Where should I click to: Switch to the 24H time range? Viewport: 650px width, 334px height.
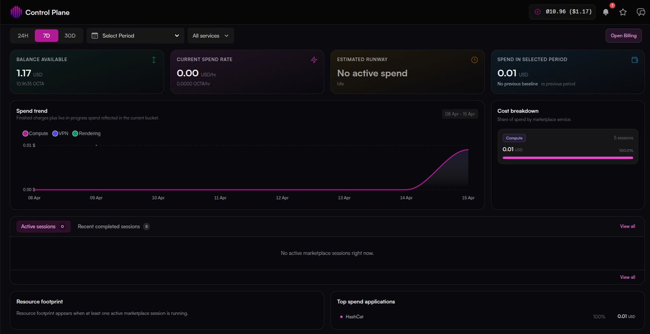(x=23, y=36)
